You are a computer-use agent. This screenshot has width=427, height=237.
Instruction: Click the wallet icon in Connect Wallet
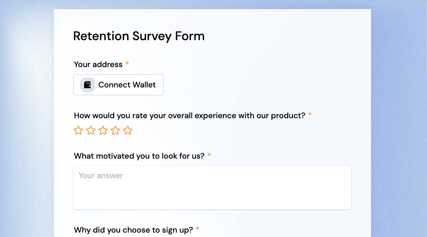pyautogui.click(x=87, y=85)
